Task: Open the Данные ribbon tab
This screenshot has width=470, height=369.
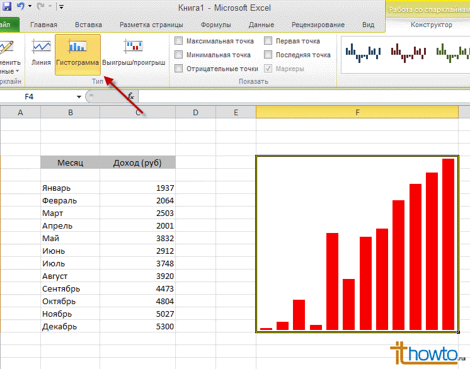Action: (x=261, y=25)
